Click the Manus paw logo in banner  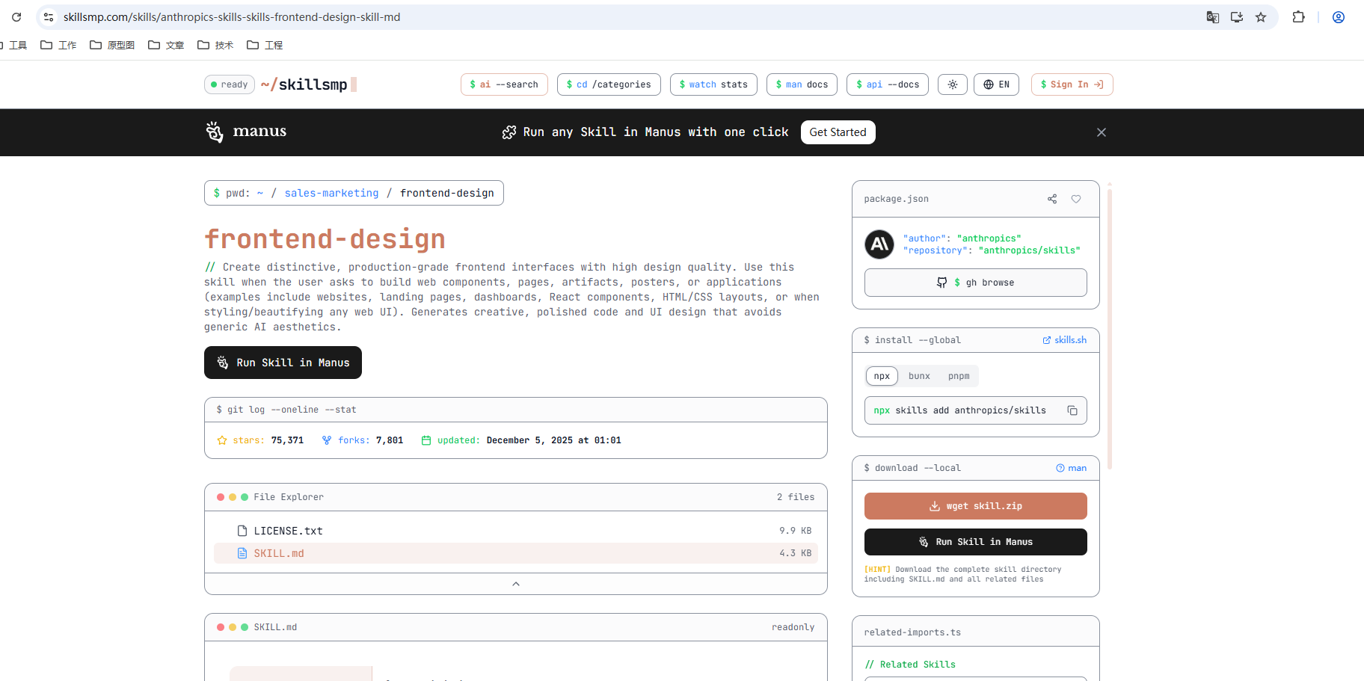click(214, 132)
